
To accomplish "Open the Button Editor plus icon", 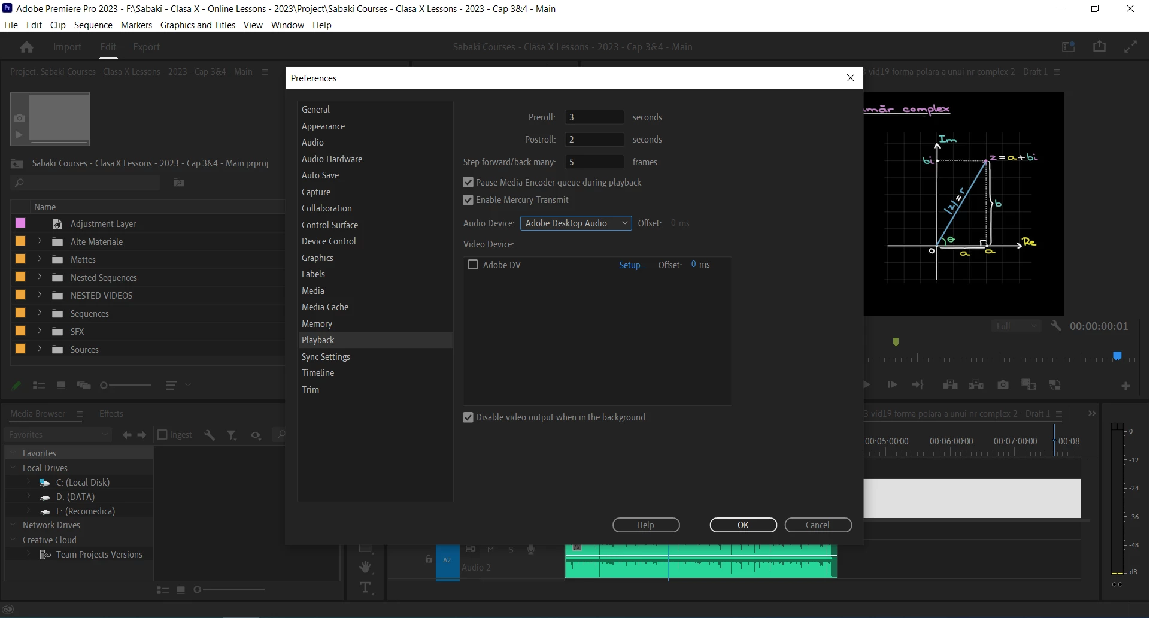I will point(1125,386).
